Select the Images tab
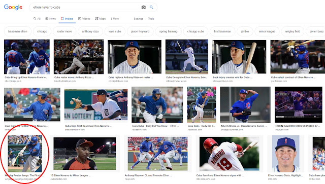 tap(67, 19)
